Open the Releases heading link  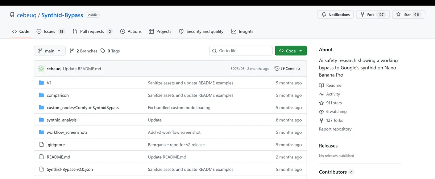tap(328, 146)
